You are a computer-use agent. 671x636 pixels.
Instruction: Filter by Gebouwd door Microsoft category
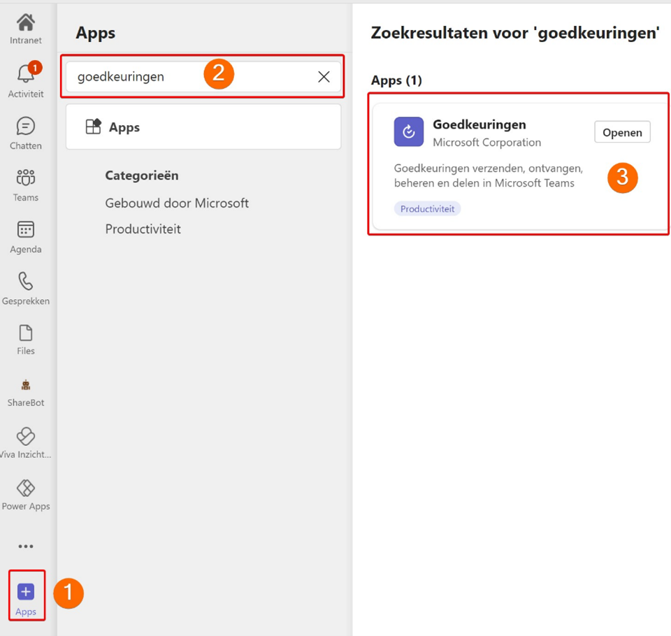[x=177, y=203]
